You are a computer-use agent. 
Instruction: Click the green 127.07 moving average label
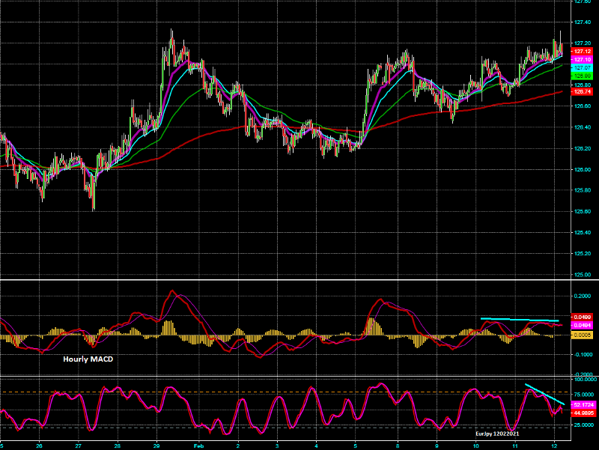tap(583, 76)
